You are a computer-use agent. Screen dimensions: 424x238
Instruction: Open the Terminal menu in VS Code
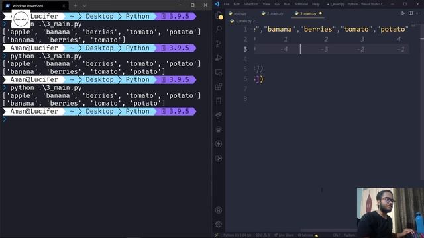pyautogui.click(x=301, y=4)
